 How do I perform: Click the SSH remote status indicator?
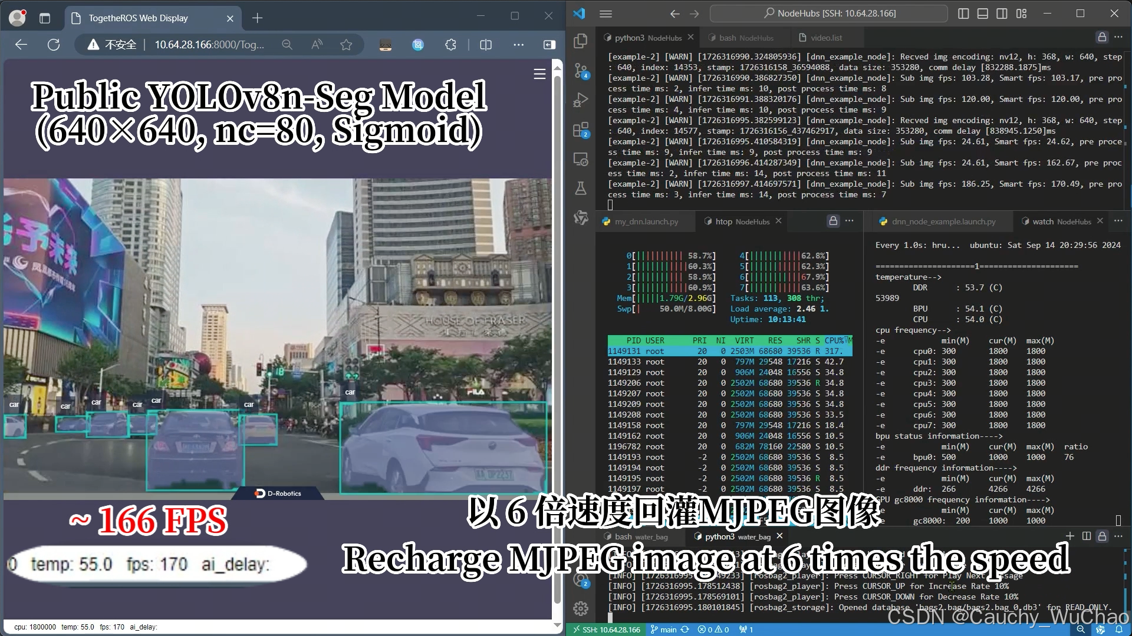tap(606, 630)
